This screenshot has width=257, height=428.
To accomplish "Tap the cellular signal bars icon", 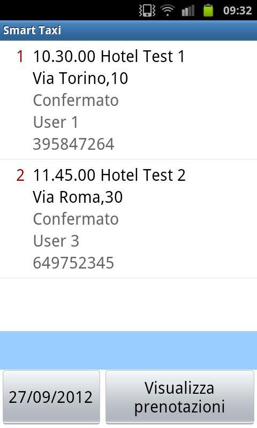I will [188, 11].
